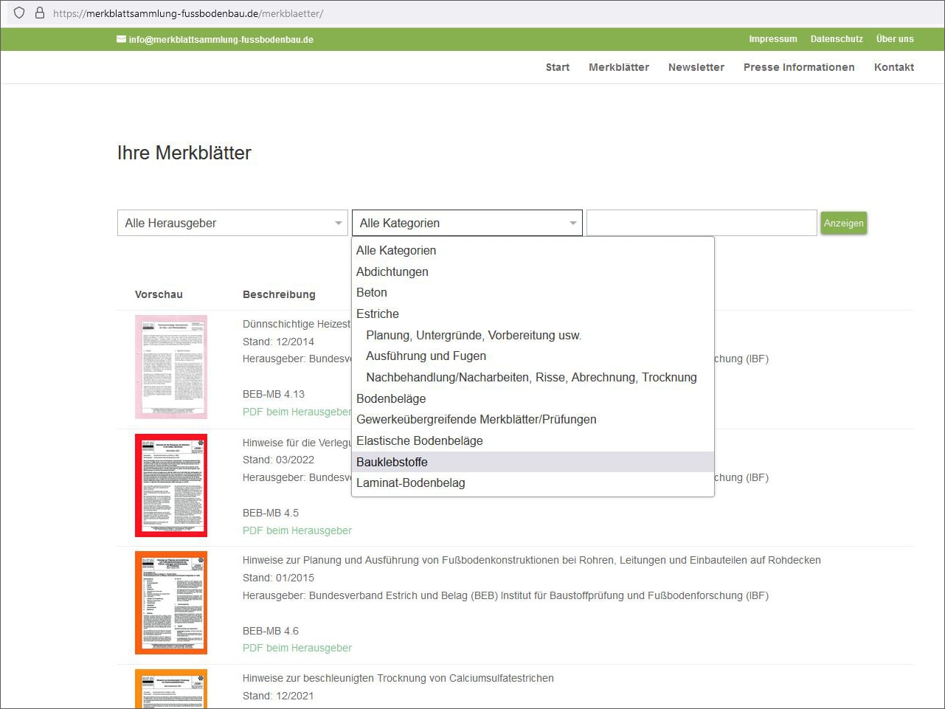This screenshot has height=709, width=945.
Task: Choose Ausführung und Fugen option
Action: coord(533,356)
